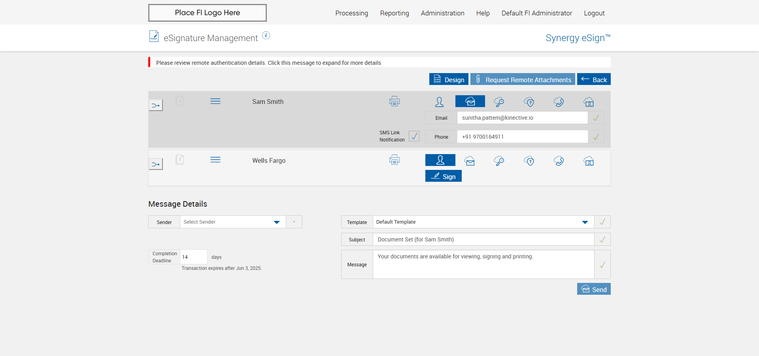
Task: Click the merge arrow toggle for Sam Smith row
Action: (156, 105)
